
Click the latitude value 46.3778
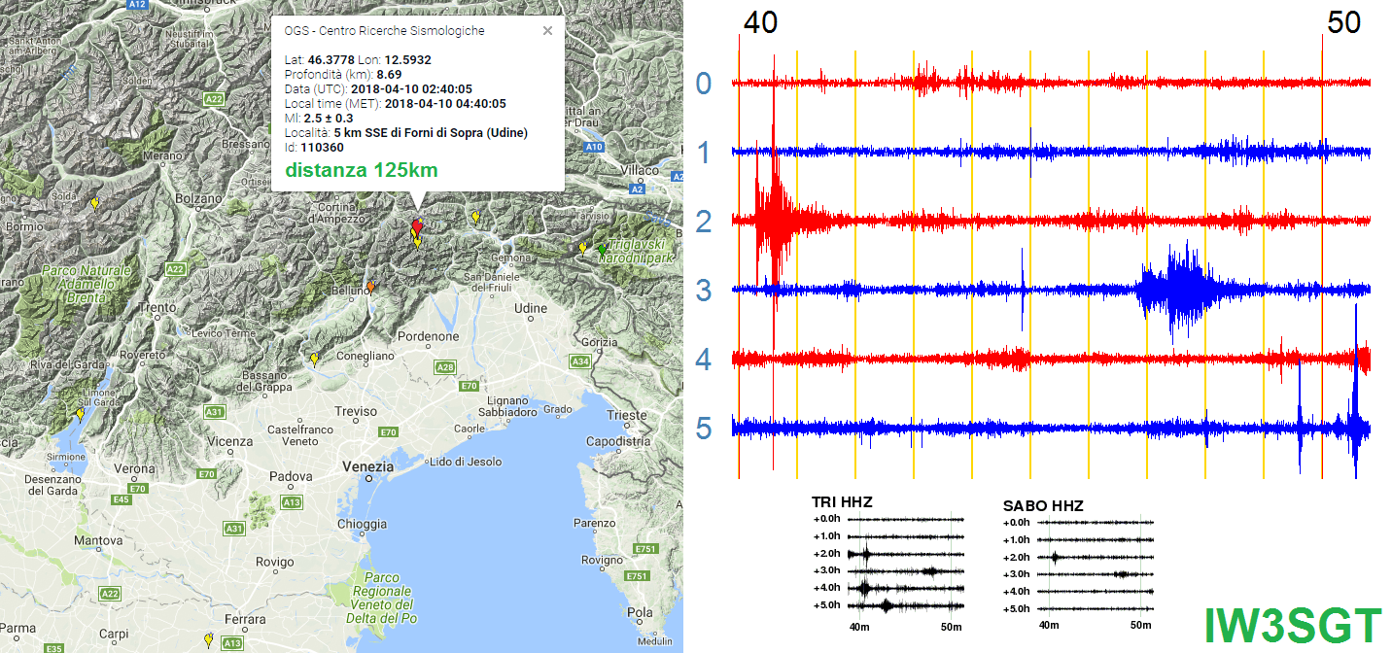click(x=331, y=60)
